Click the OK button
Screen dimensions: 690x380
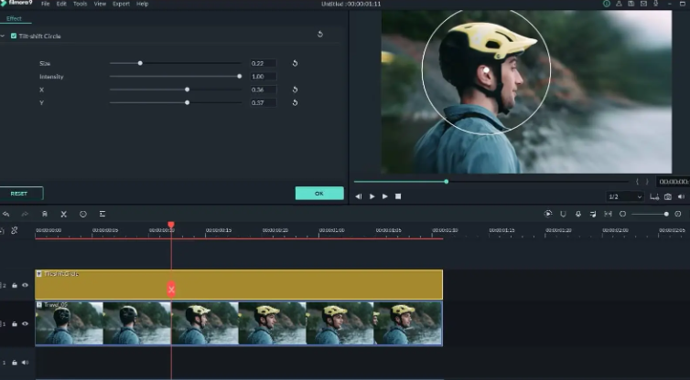click(319, 194)
